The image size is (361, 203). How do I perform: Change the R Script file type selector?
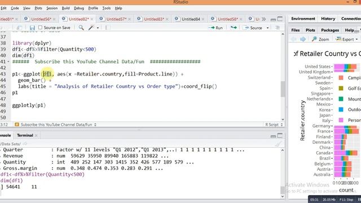[x=274, y=125]
